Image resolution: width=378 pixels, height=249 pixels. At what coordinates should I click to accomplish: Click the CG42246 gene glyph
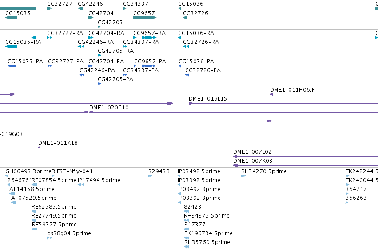click(x=80, y=8)
